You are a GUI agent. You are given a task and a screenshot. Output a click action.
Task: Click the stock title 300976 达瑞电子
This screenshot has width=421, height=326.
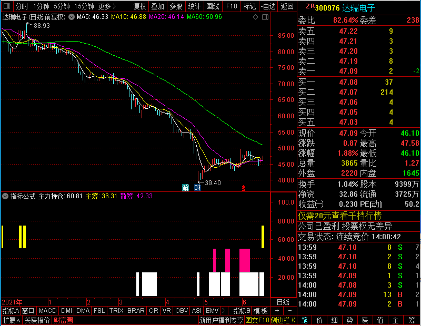[x=345, y=8]
